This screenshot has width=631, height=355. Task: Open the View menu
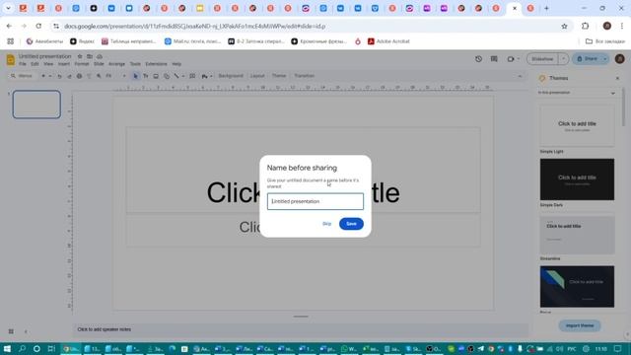tap(48, 64)
